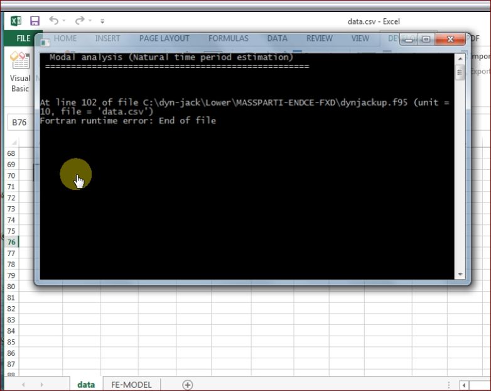Open the FILE tab

click(23, 38)
